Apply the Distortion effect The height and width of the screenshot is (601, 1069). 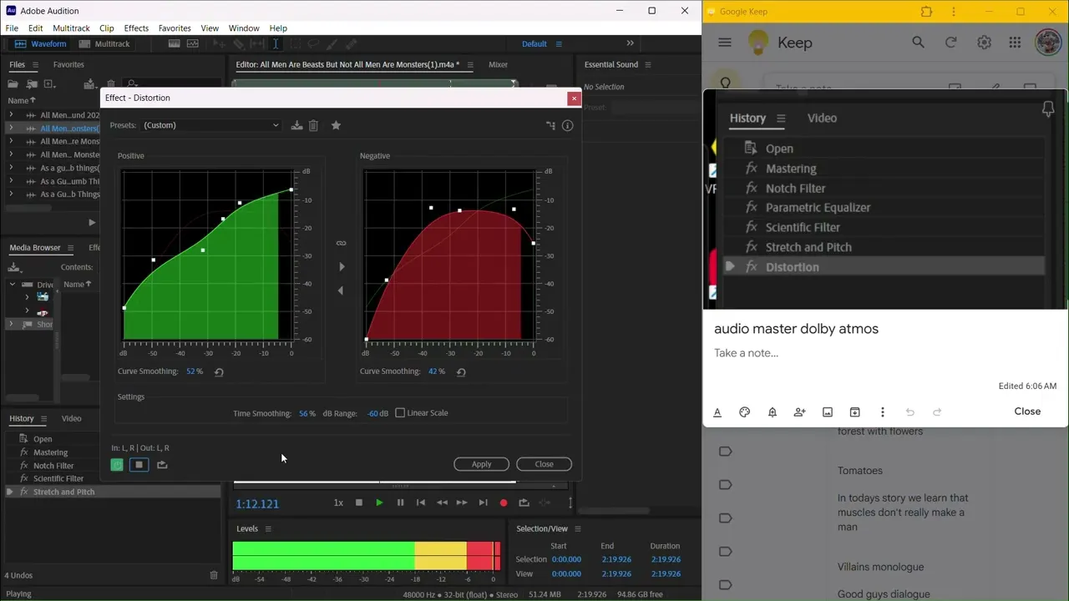coord(481,464)
